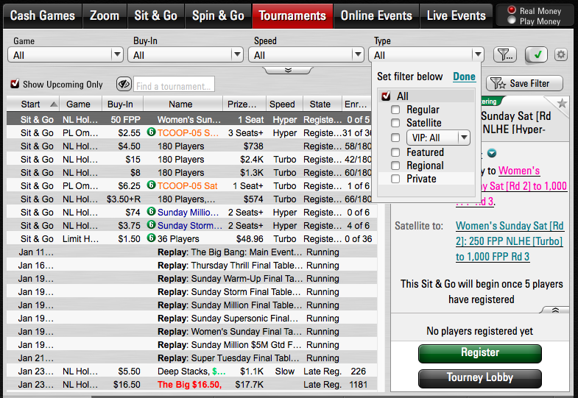Collapse the tournament info panel with the up chevrons
Screen dimensions: 578x398
tap(555, 310)
